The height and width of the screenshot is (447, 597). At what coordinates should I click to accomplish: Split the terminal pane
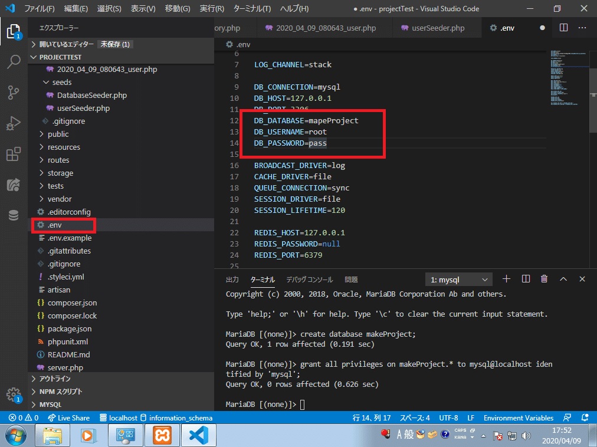[526, 279]
